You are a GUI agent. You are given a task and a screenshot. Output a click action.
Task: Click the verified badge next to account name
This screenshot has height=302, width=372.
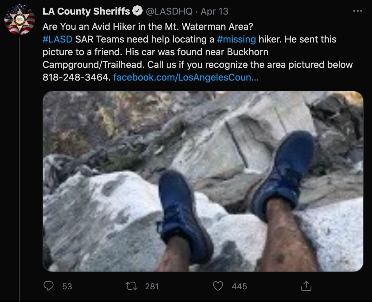pos(137,11)
